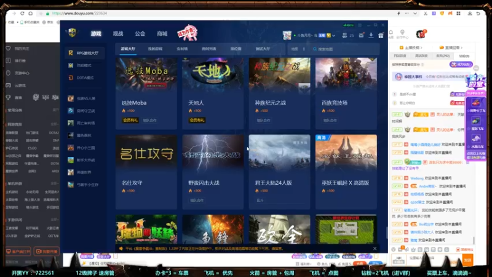Click the ping latency indicator
Viewport: 492px width, 277px height.
(x=348, y=25)
